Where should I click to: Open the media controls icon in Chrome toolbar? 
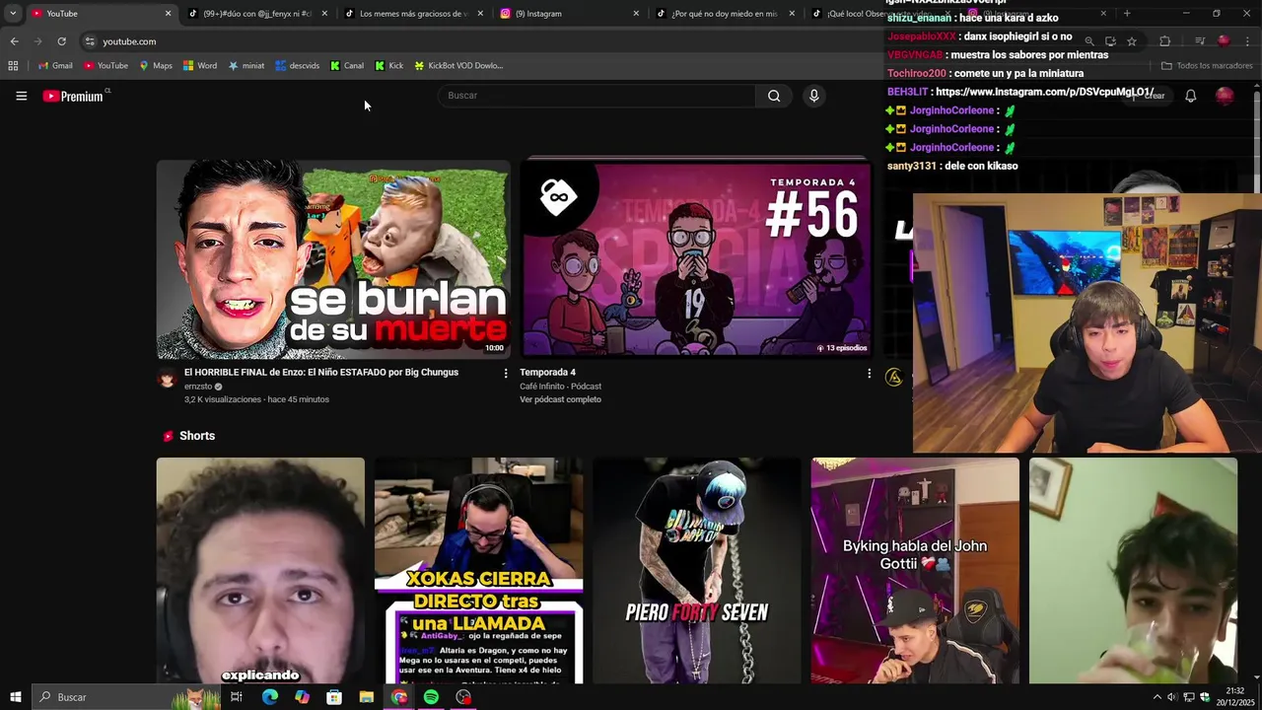[1199, 41]
